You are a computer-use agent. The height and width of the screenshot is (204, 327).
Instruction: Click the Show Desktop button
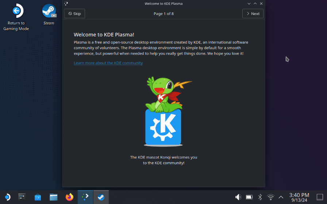point(320,197)
